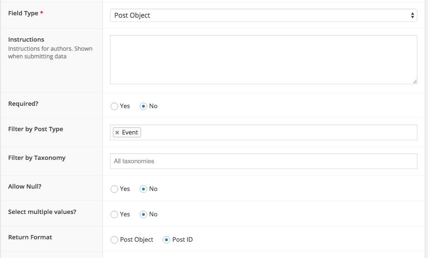Click the Field Type select arrows
The width and height of the screenshot is (428, 258).
tap(413, 15)
